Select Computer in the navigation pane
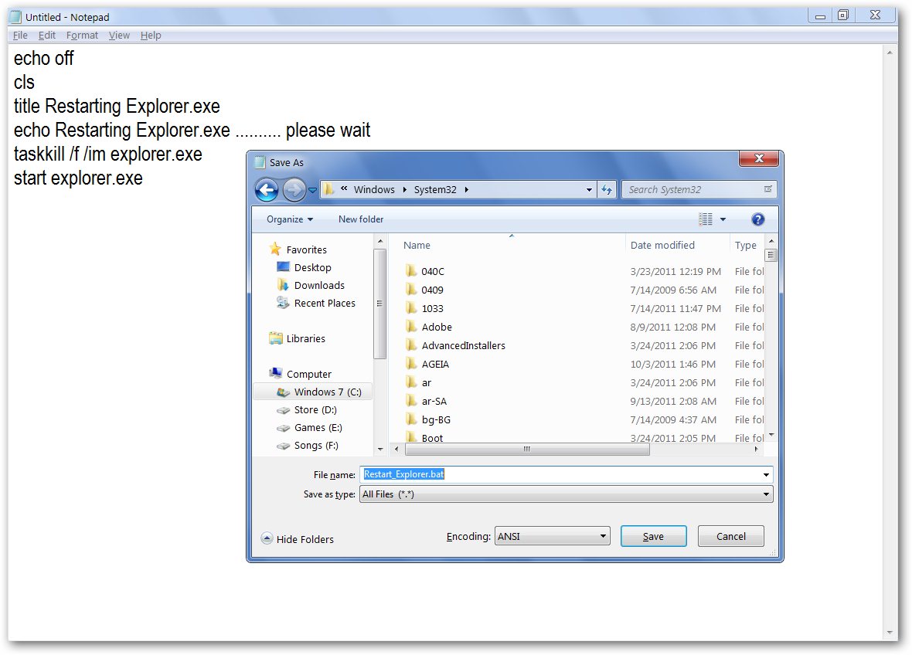The height and width of the screenshot is (655, 912). click(x=300, y=374)
